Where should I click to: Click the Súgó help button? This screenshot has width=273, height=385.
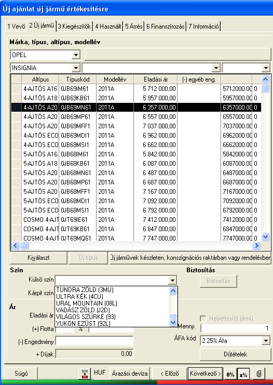[x=21, y=374]
